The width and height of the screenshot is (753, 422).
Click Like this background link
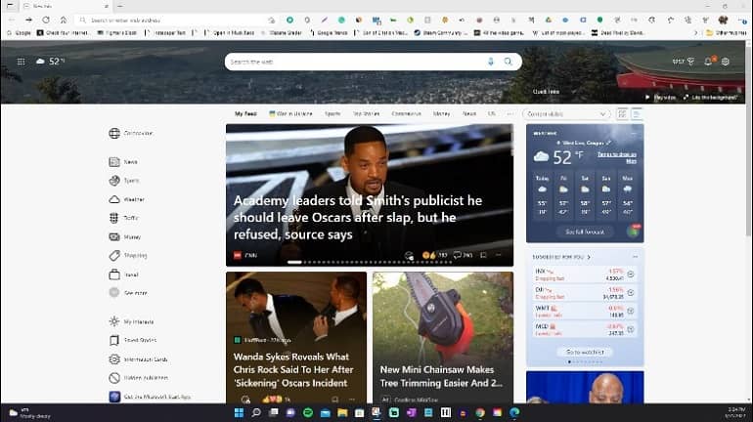710,98
